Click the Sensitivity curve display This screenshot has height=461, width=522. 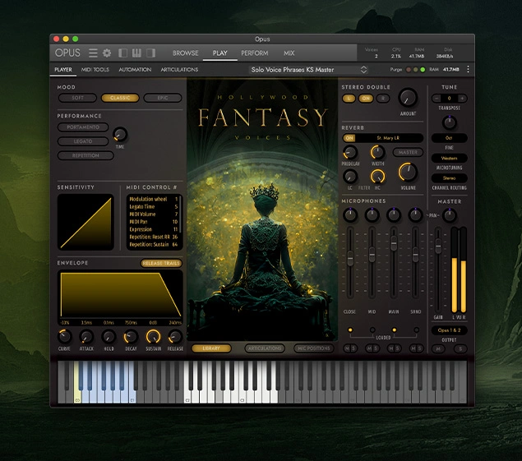tap(85, 222)
